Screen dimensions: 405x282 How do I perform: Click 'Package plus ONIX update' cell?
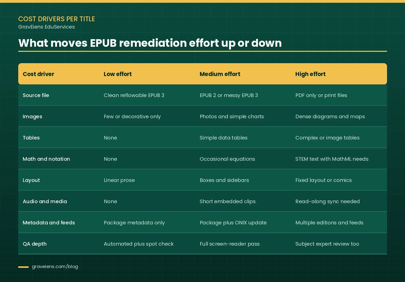[233, 223]
